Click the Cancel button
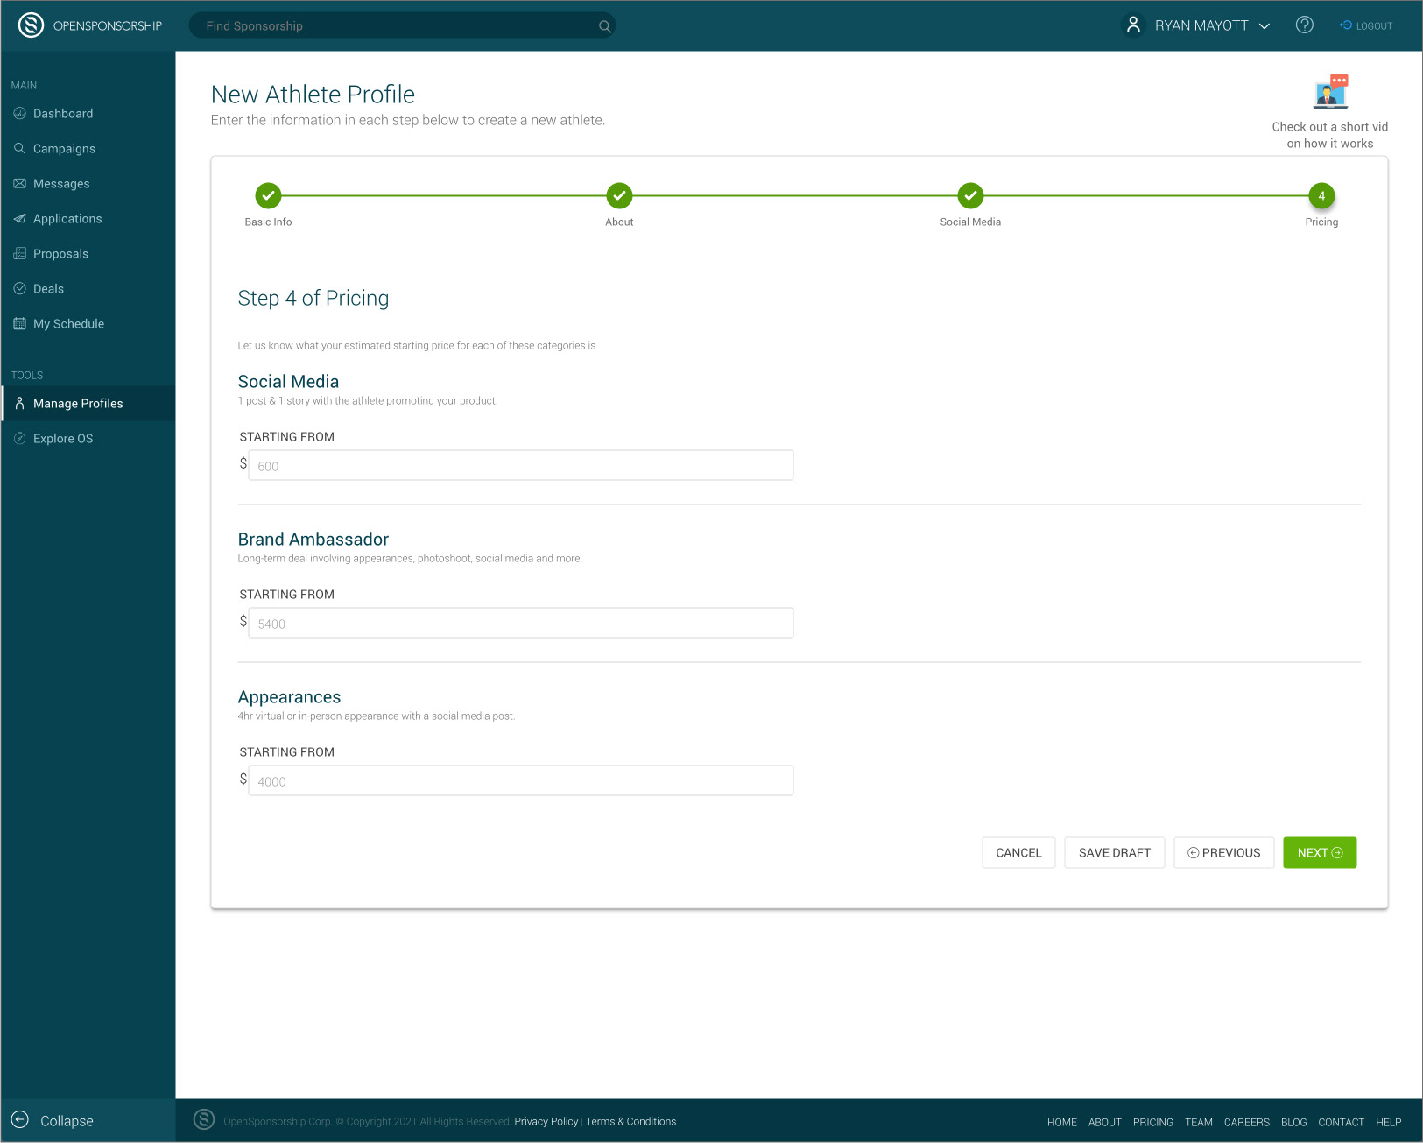Image resolution: width=1423 pixels, height=1143 pixels. [x=1018, y=853]
